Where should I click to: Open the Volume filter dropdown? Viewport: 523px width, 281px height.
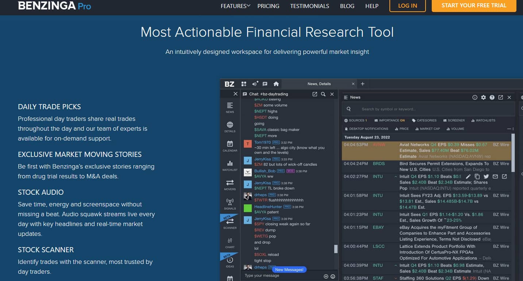pos(455,128)
